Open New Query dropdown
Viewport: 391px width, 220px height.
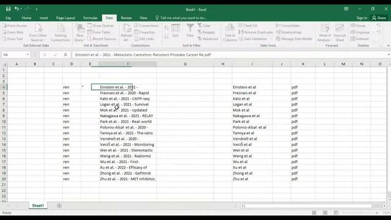tap(80, 32)
